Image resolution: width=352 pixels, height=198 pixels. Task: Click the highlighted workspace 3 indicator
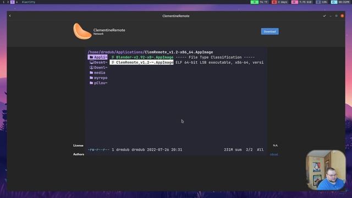12,2
